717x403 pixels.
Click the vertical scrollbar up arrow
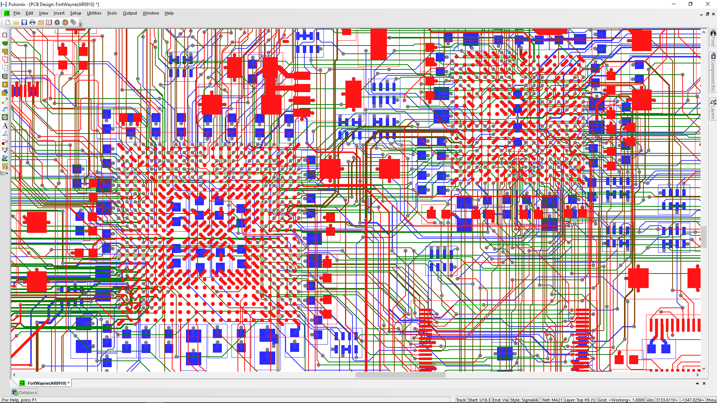[x=704, y=32]
